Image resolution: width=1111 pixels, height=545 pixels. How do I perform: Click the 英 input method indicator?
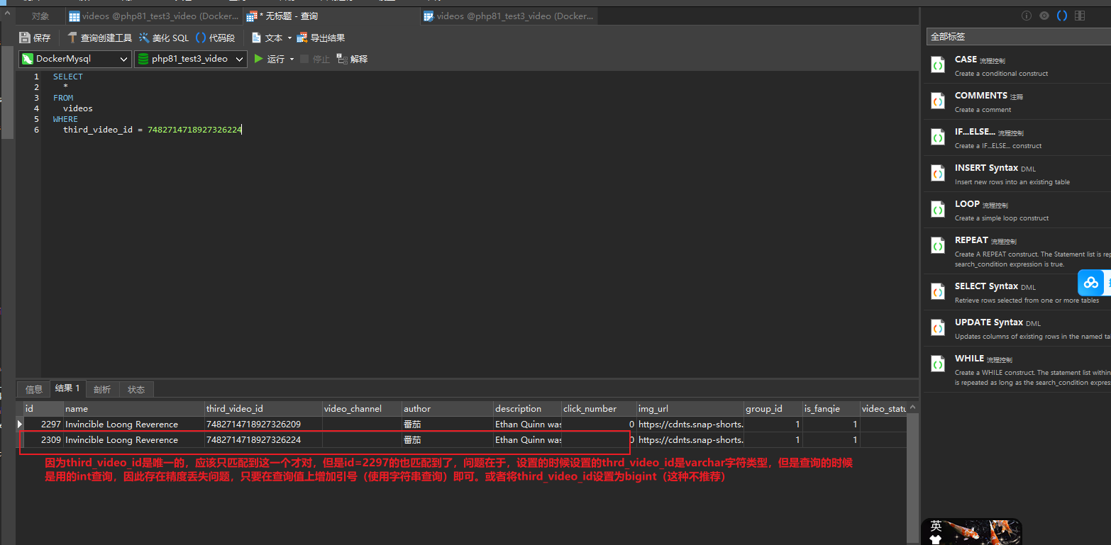(x=936, y=526)
